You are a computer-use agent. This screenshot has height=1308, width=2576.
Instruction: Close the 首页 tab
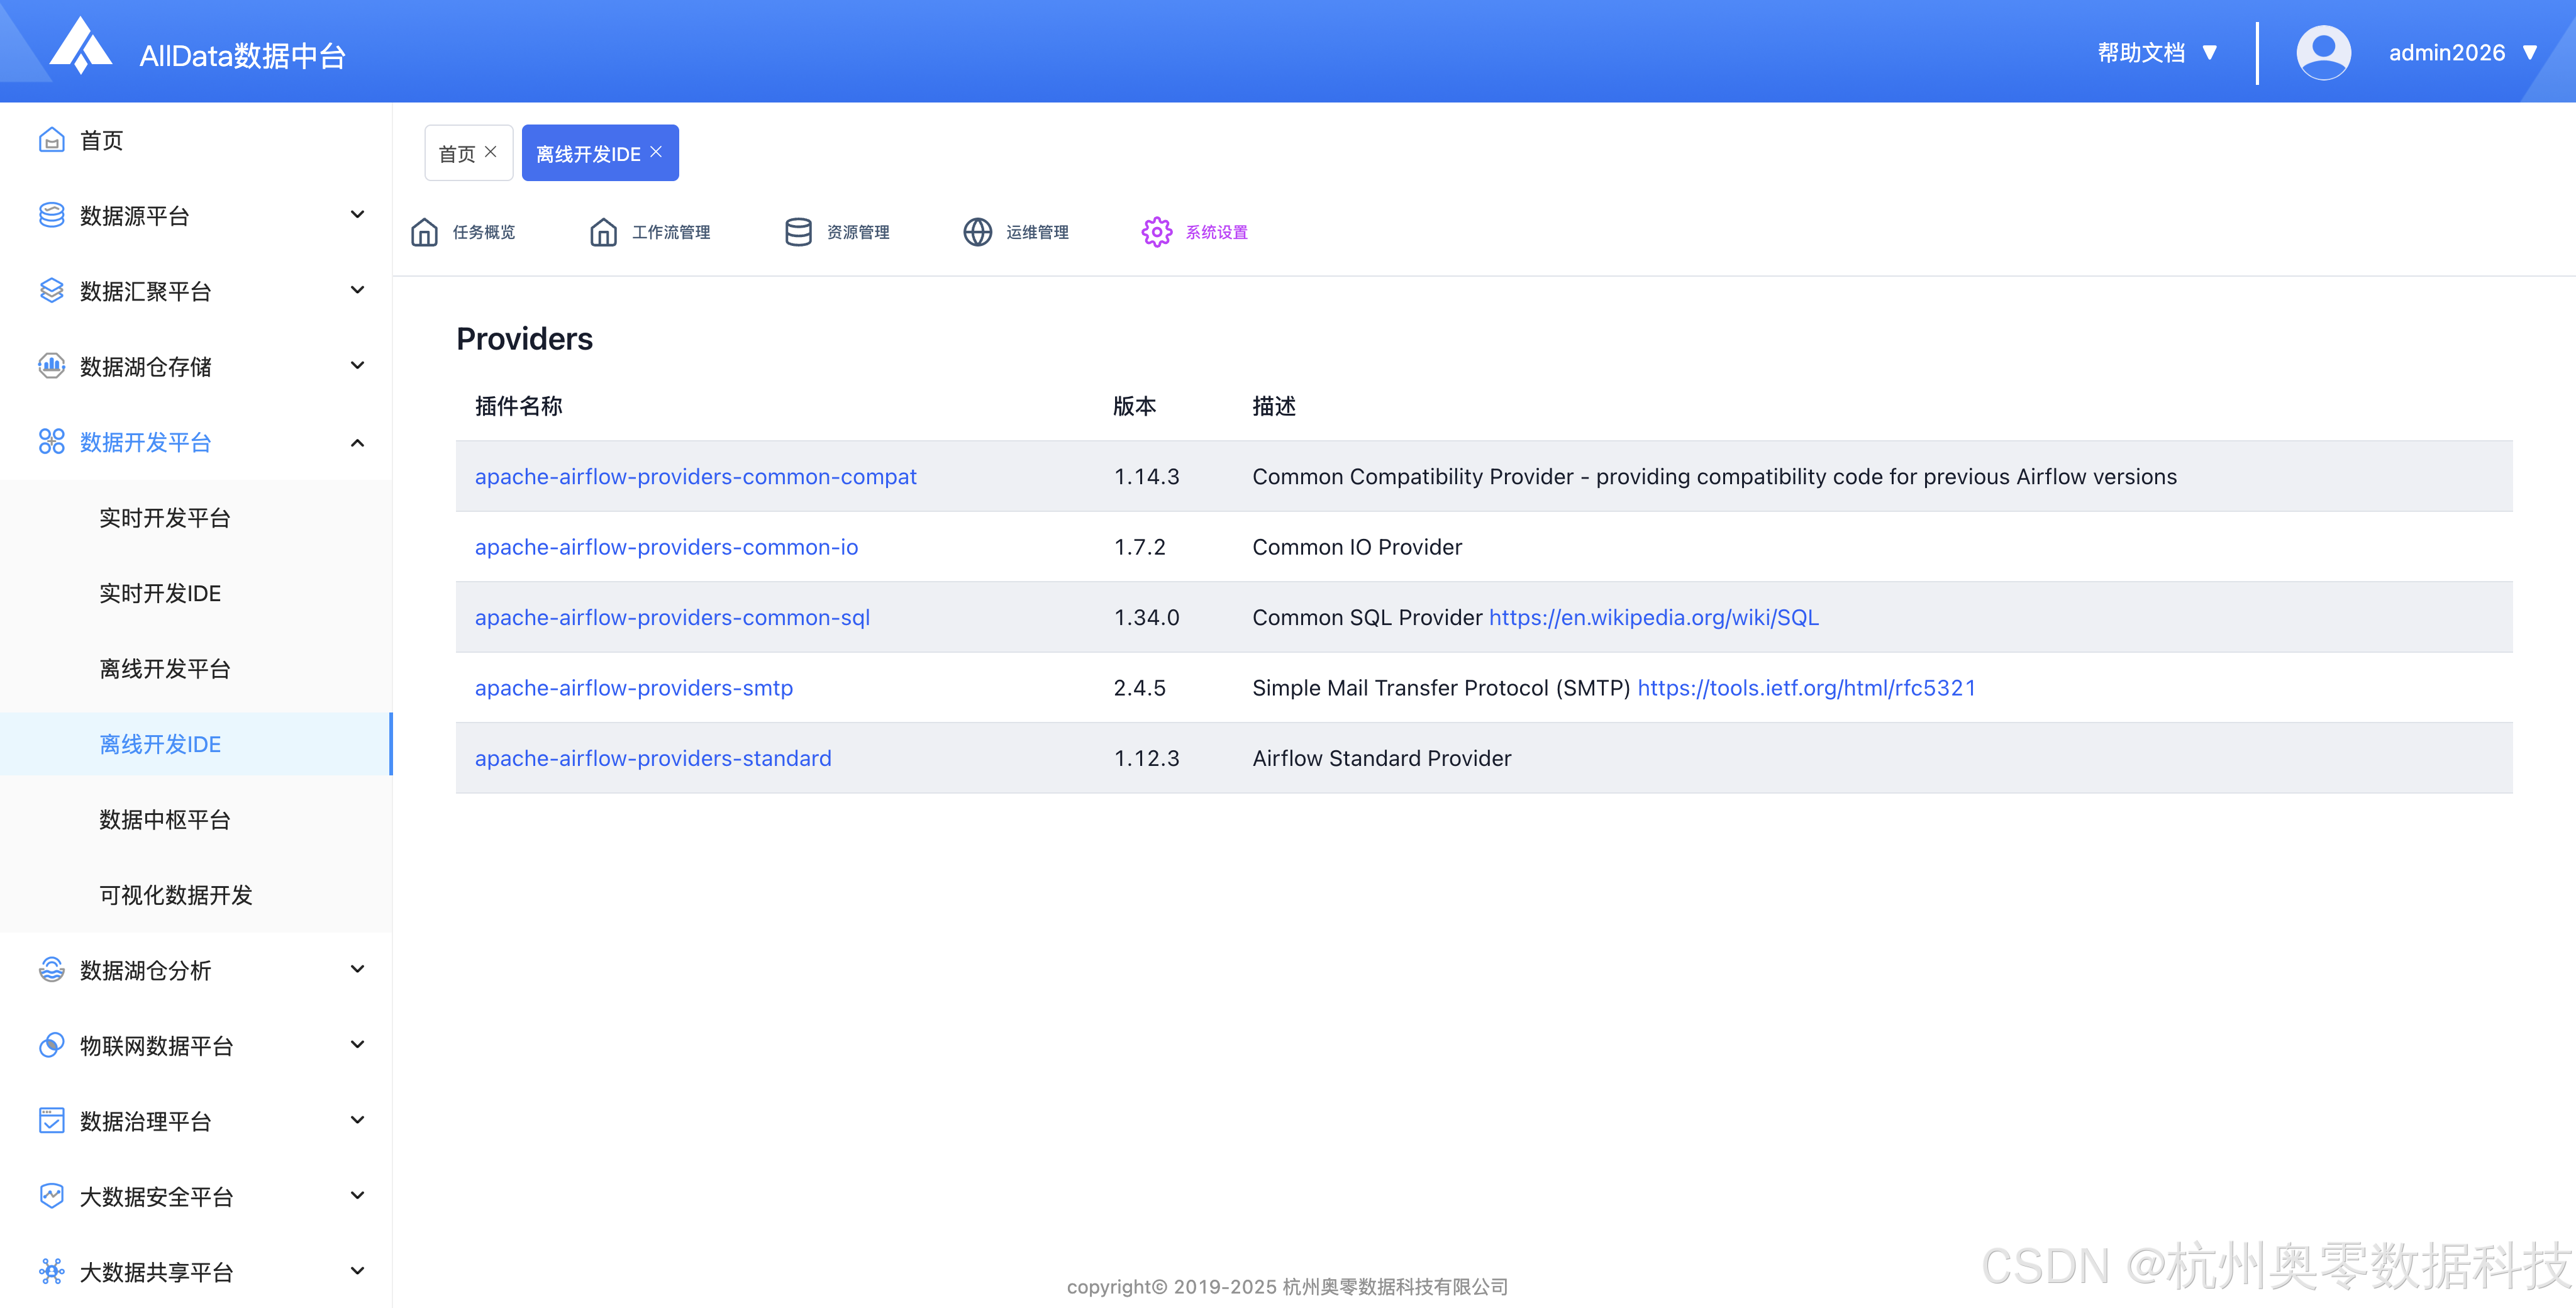(490, 152)
